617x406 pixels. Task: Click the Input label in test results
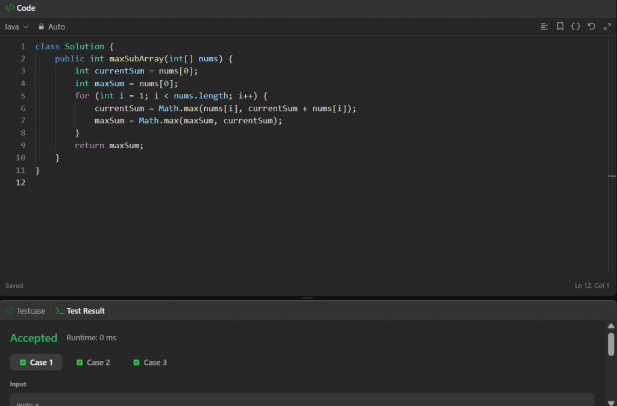[x=18, y=384]
